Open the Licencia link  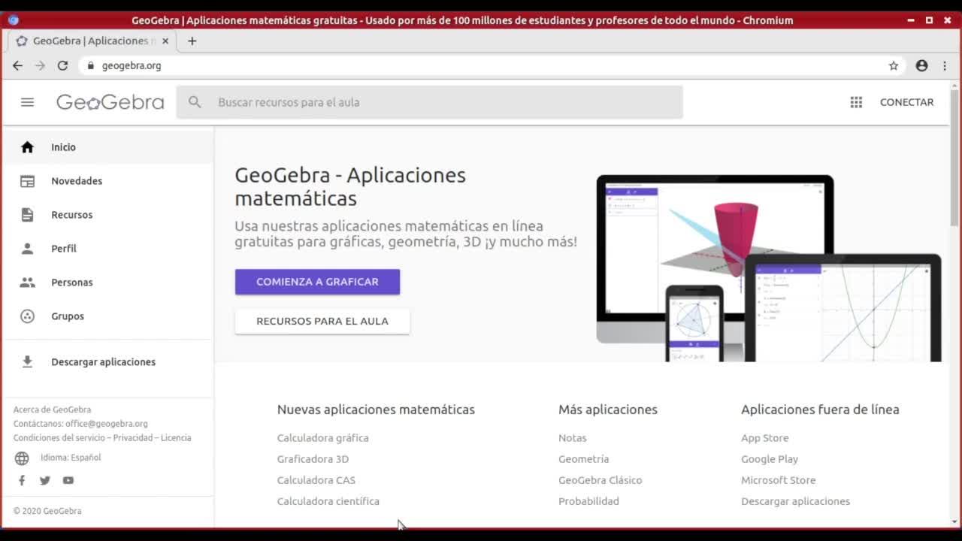tap(176, 438)
